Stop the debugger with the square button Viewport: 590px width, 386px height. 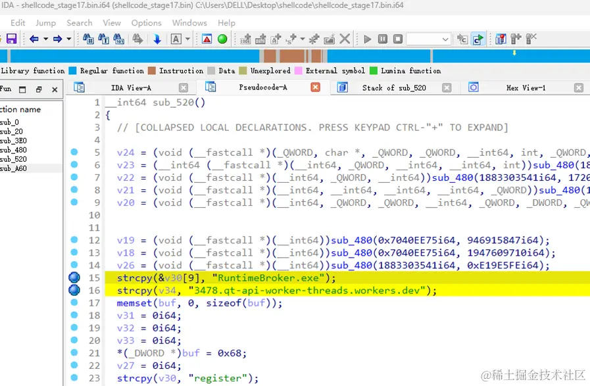(x=398, y=39)
